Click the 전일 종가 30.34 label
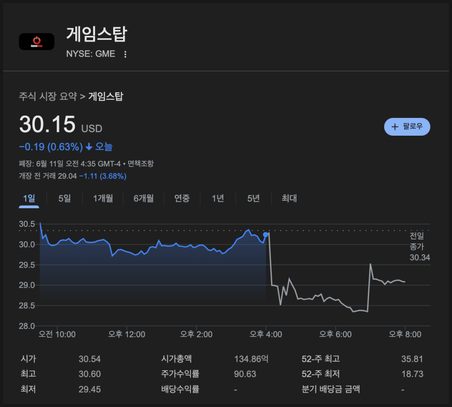The height and width of the screenshot is (407, 452). (x=420, y=247)
